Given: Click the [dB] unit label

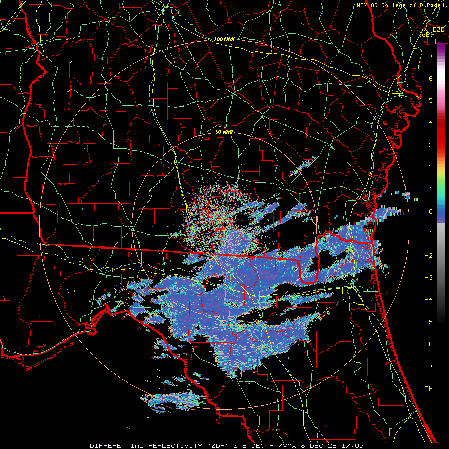Looking at the screenshot, I should 426,35.
